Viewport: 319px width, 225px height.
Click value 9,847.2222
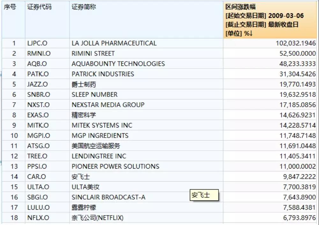(x=299, y=177)
